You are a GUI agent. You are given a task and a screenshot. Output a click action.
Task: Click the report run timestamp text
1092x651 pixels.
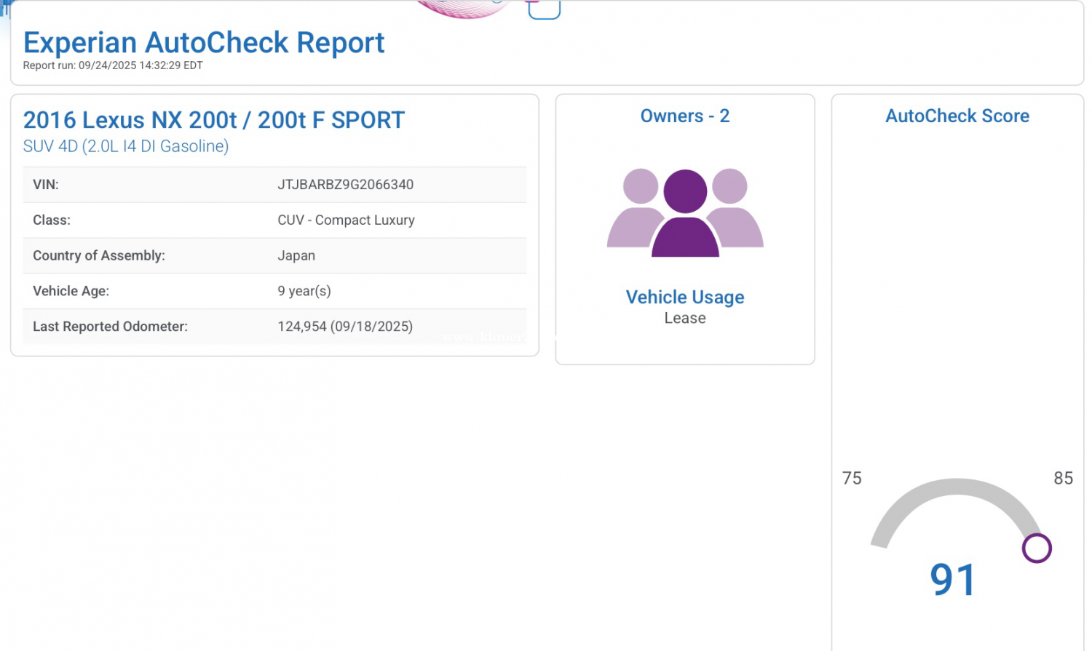click(x=113, y=65)
